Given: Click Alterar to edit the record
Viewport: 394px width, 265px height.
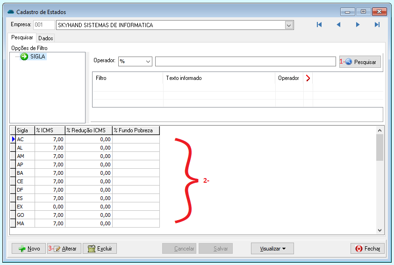Looking at the screenshot, I should click(x=65, y=249).
